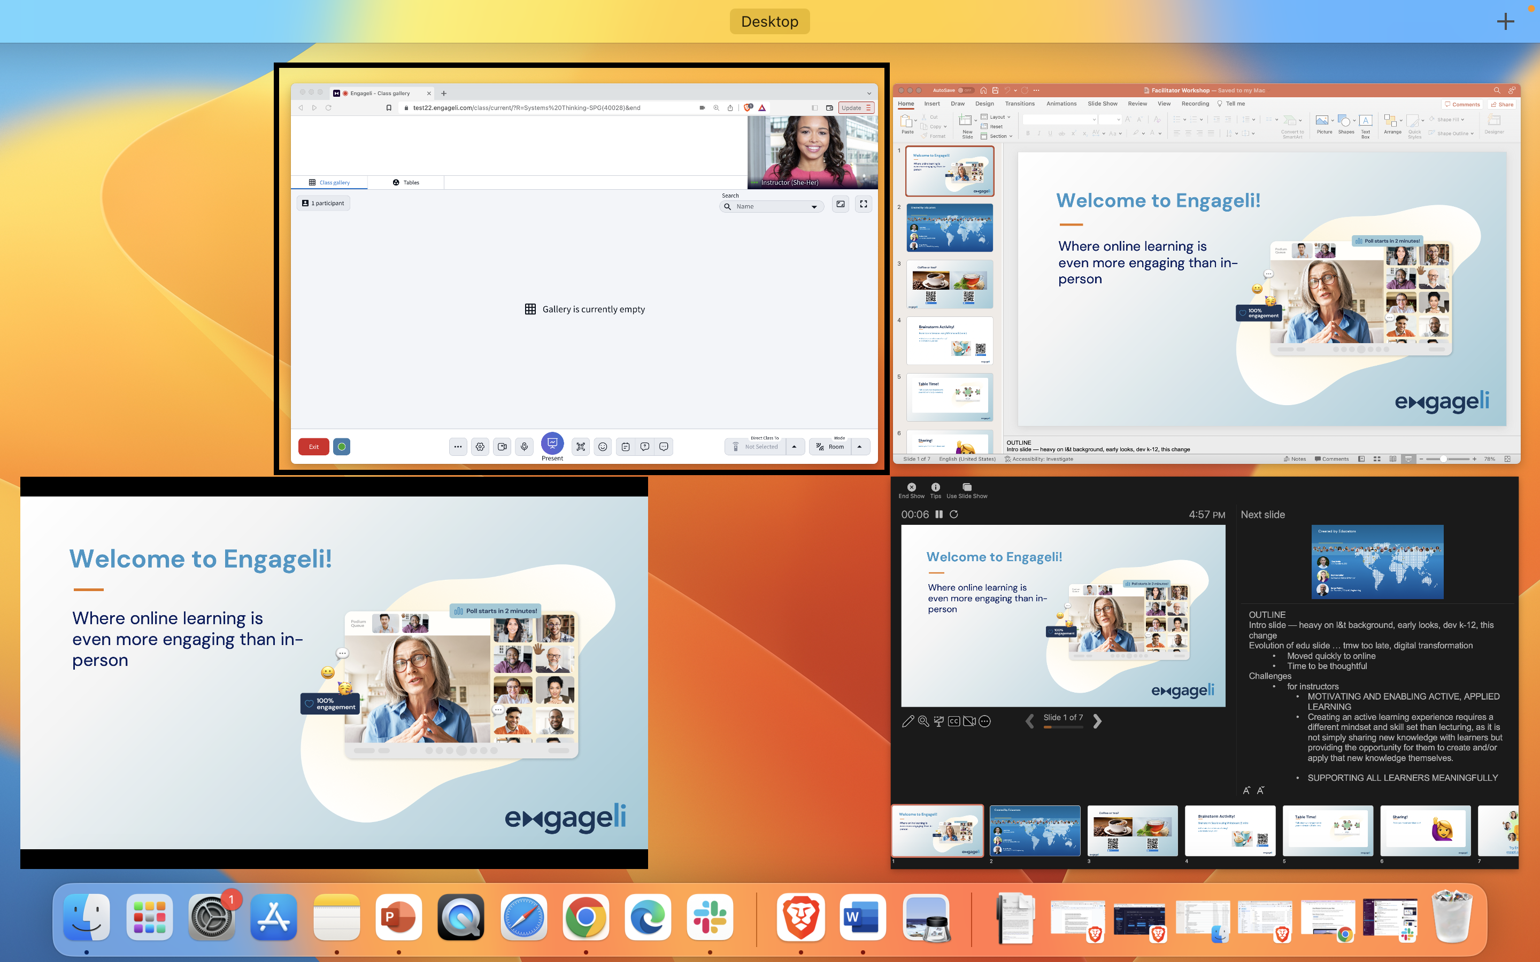Click Use Slide Show in presenter view
Screen dimensions: 1540x962
pos(967,491)
